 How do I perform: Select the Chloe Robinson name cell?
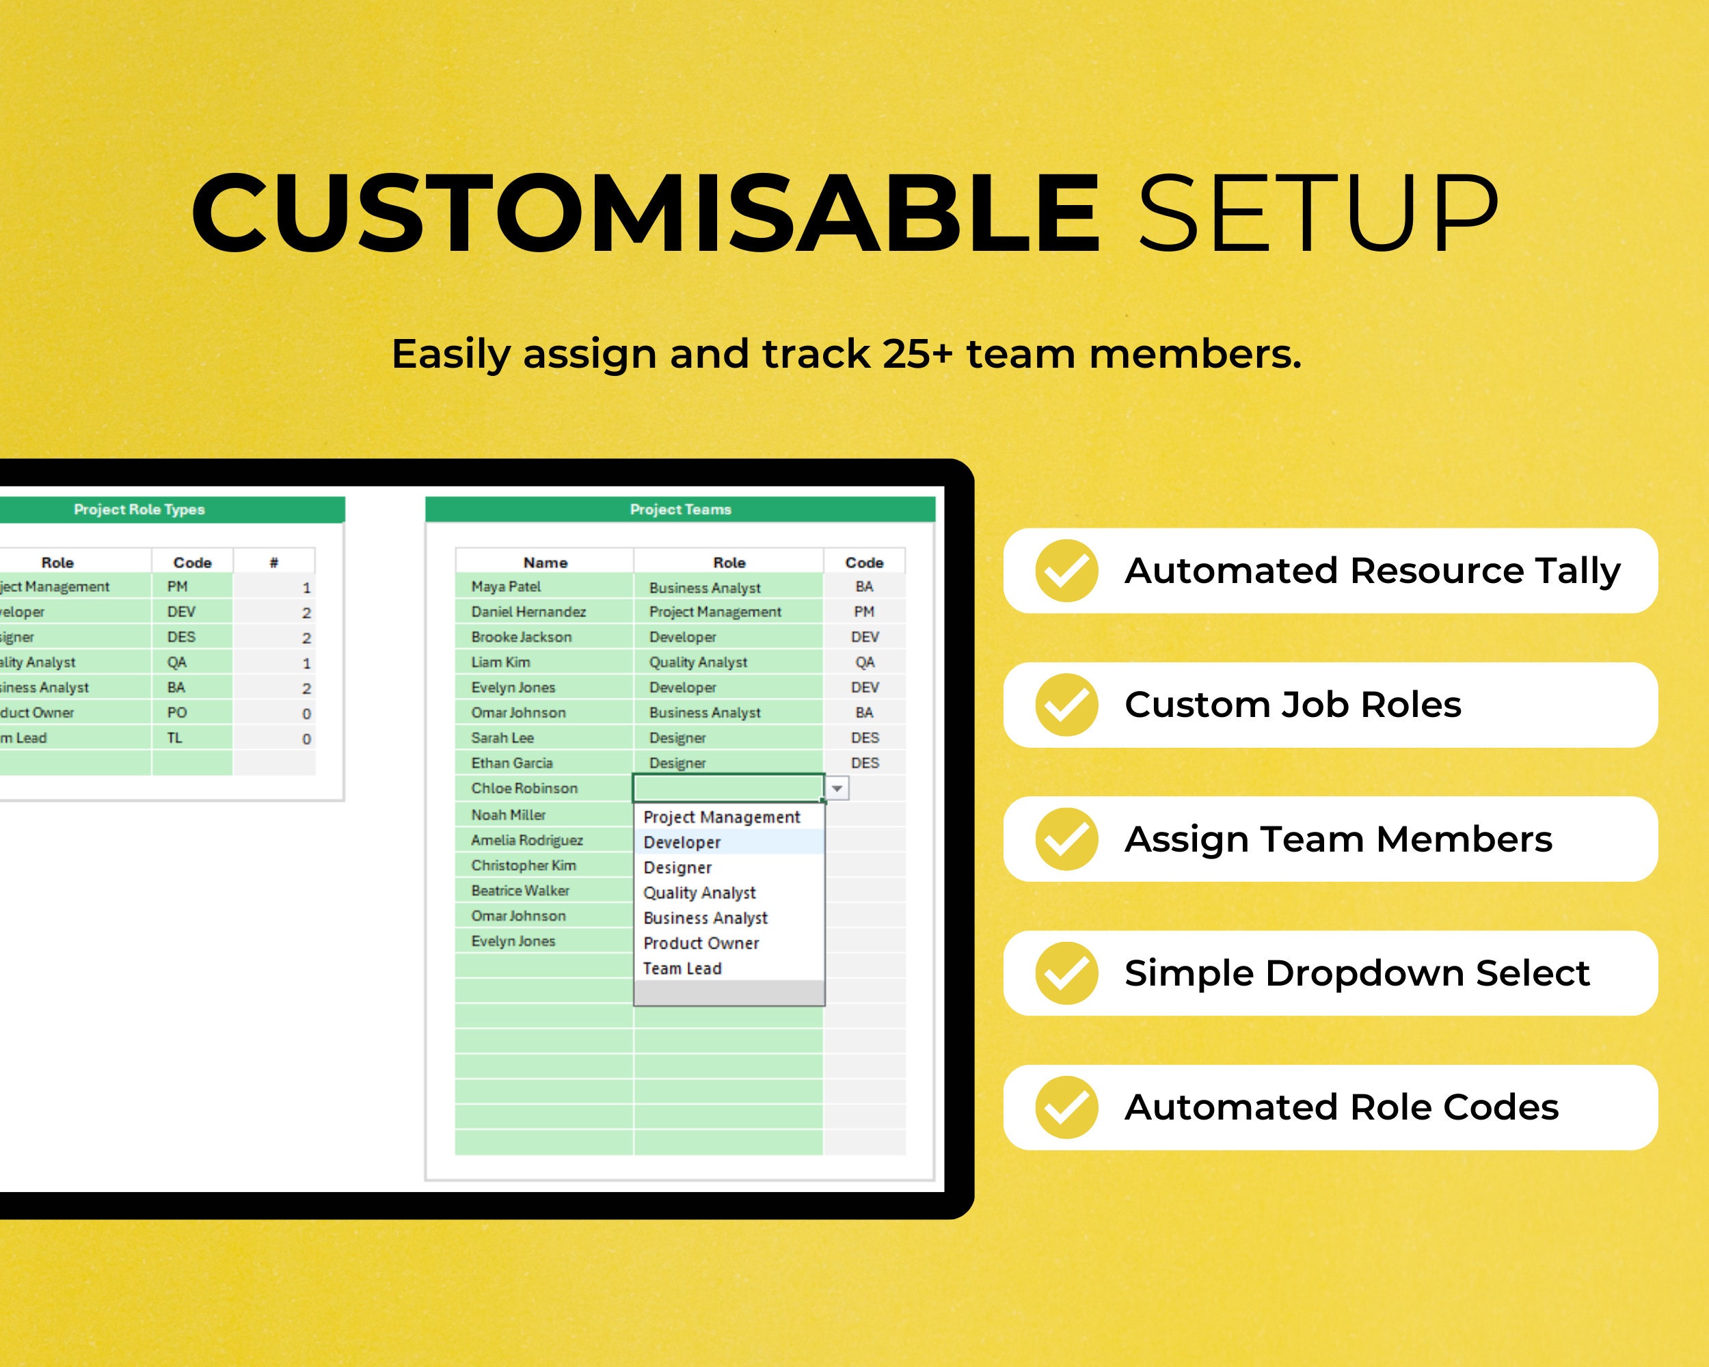543,789
